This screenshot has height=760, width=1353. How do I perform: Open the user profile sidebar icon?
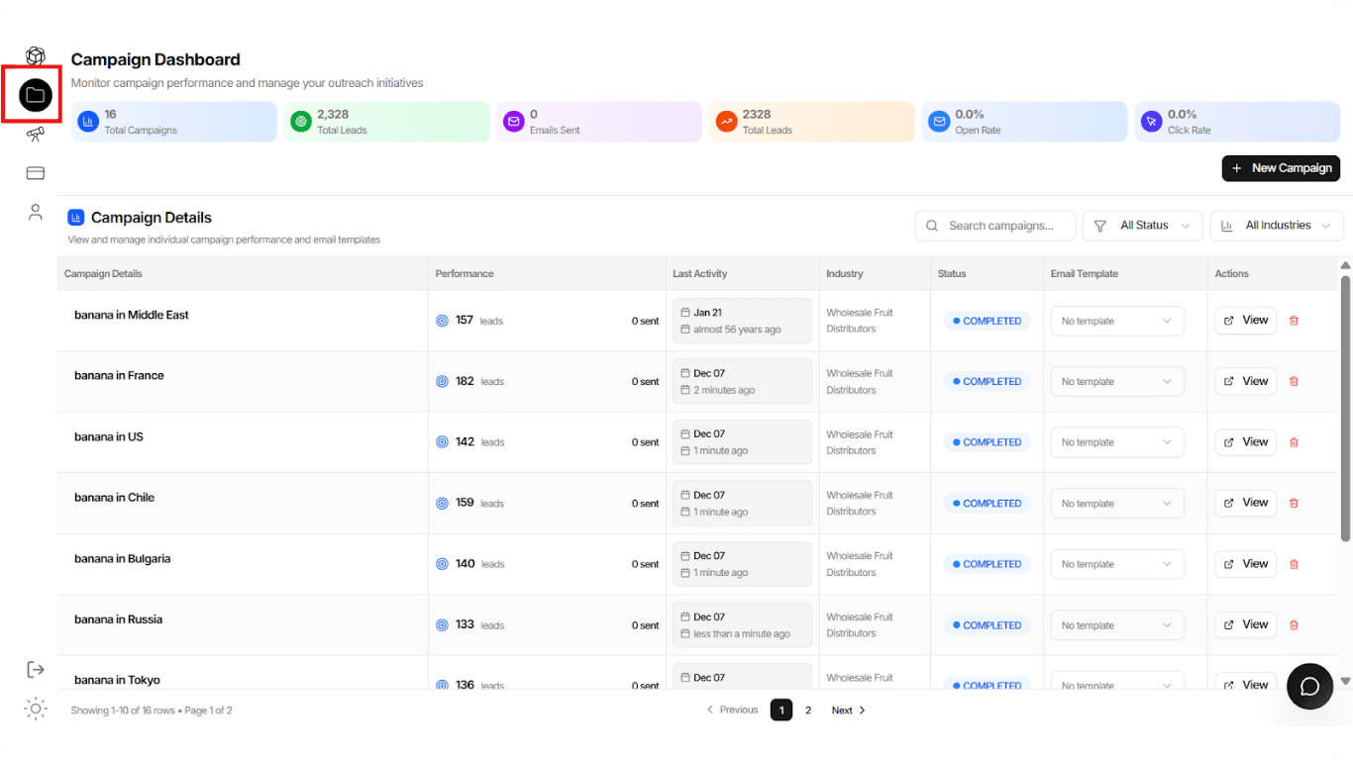36,212
